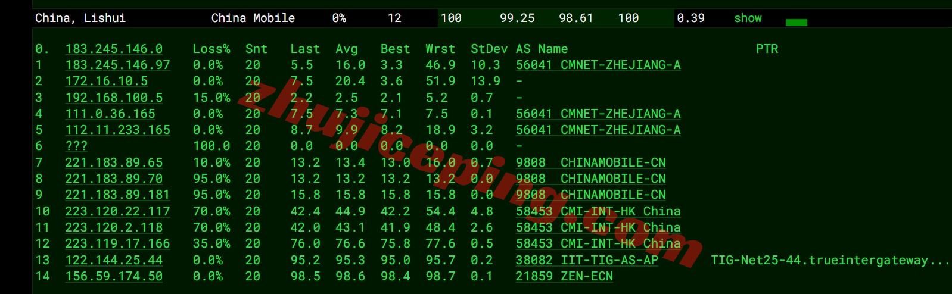Open hop 1 IP 183.245.146.97
The width and height of the screenshot is (952, 294).
click(117, 65)
